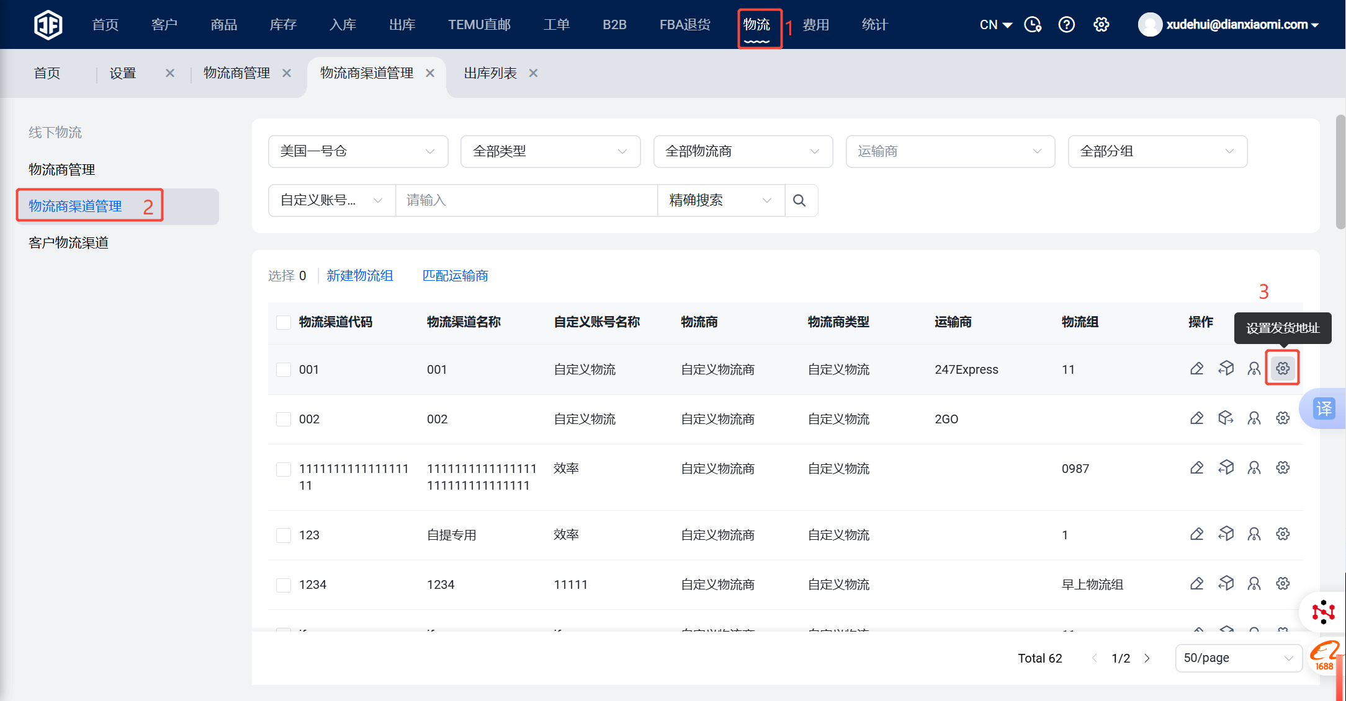The image size is (1346, 701).
Task: Select 客户物流渠道 in sidebar
Action: point(68,242)
